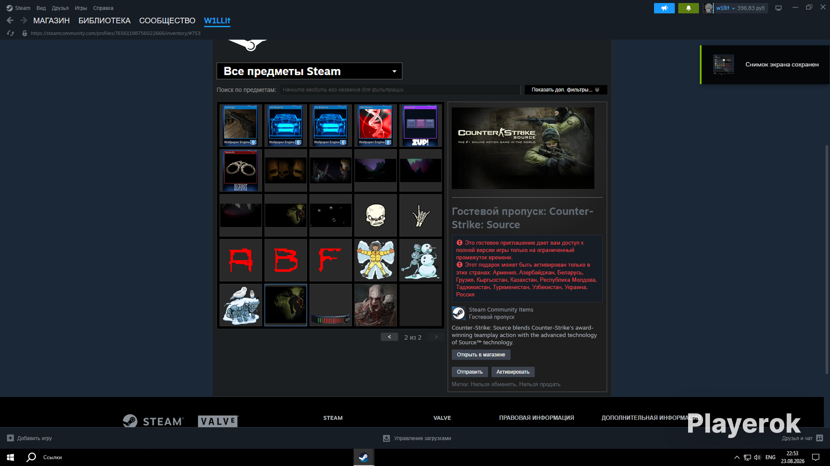The height and width of the screenshot is (466, 830).
Task: Switch to the СООБЩЕСТВО tab
Action: 167,21
